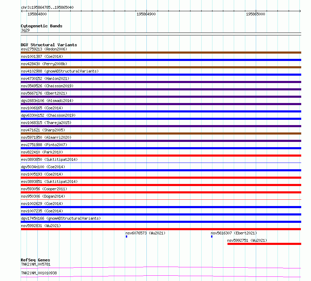Viewport: 311px width, 281px height.
Task: Click the small blue nsv6076573 marker
Action: click(x=126, y=237)
